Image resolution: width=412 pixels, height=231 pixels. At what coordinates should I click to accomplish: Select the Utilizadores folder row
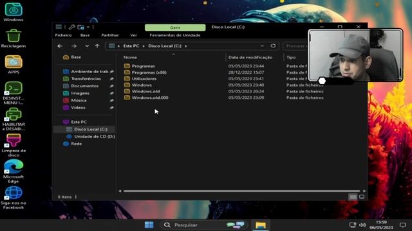[x=223, y=78]
